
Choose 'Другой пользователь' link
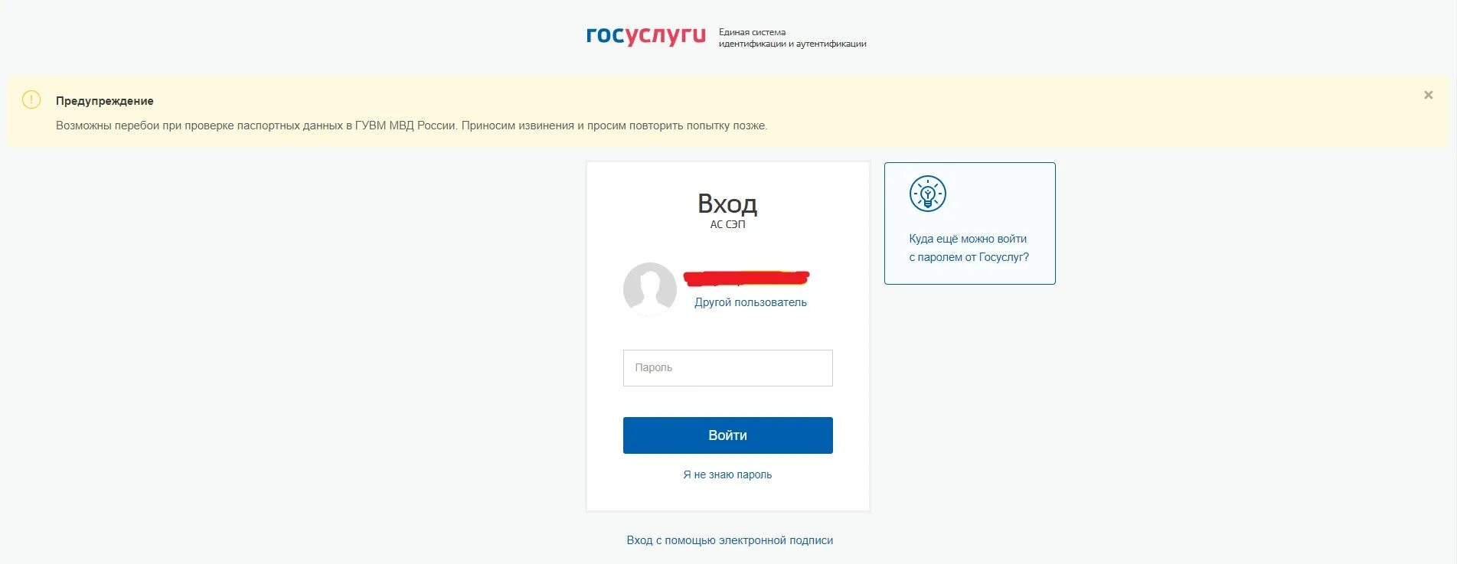(x=750, y=302)
